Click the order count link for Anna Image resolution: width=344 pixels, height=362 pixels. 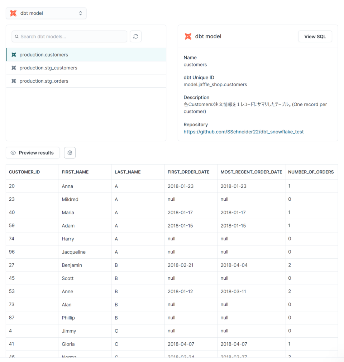(289, 186)
